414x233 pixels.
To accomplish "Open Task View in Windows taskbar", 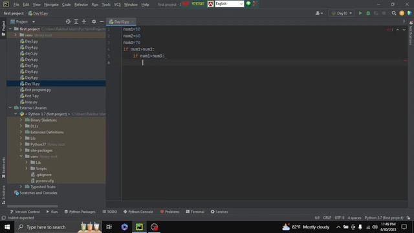I will (109, 227).
